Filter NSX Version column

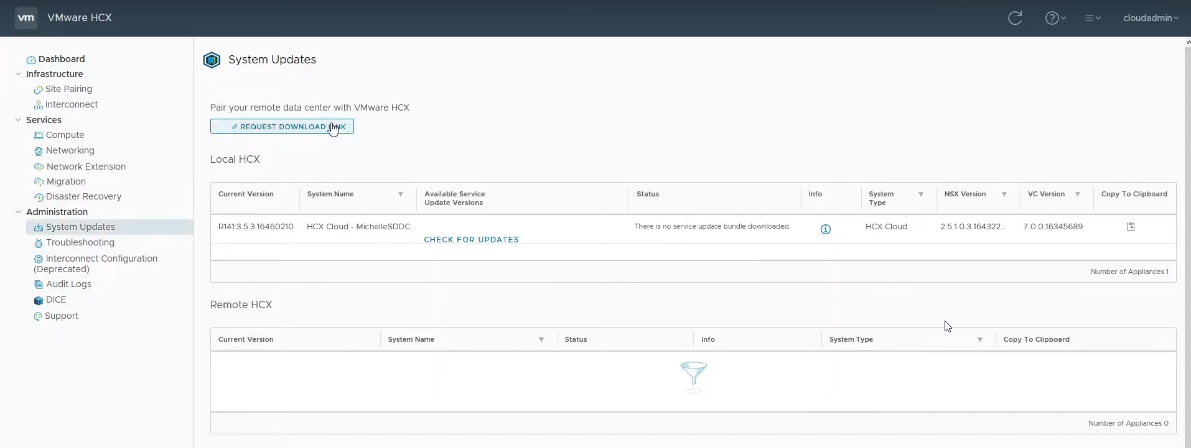point(1004,194)
